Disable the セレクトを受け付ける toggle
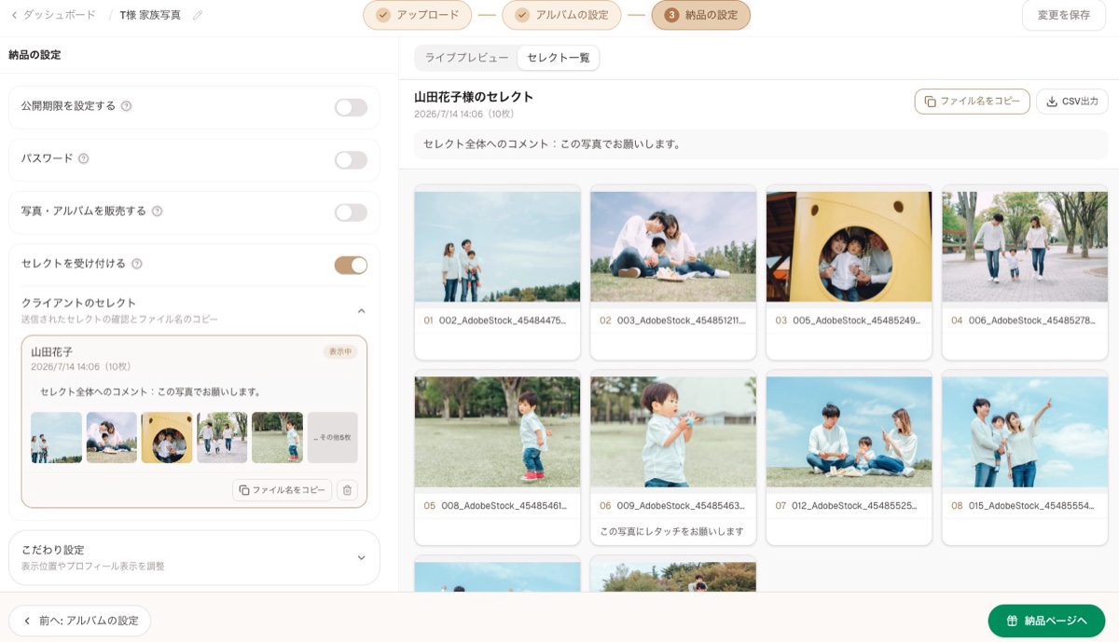 (352, 266)
